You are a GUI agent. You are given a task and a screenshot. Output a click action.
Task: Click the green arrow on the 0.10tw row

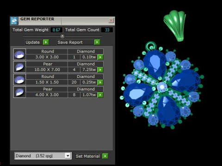[100, 57]
